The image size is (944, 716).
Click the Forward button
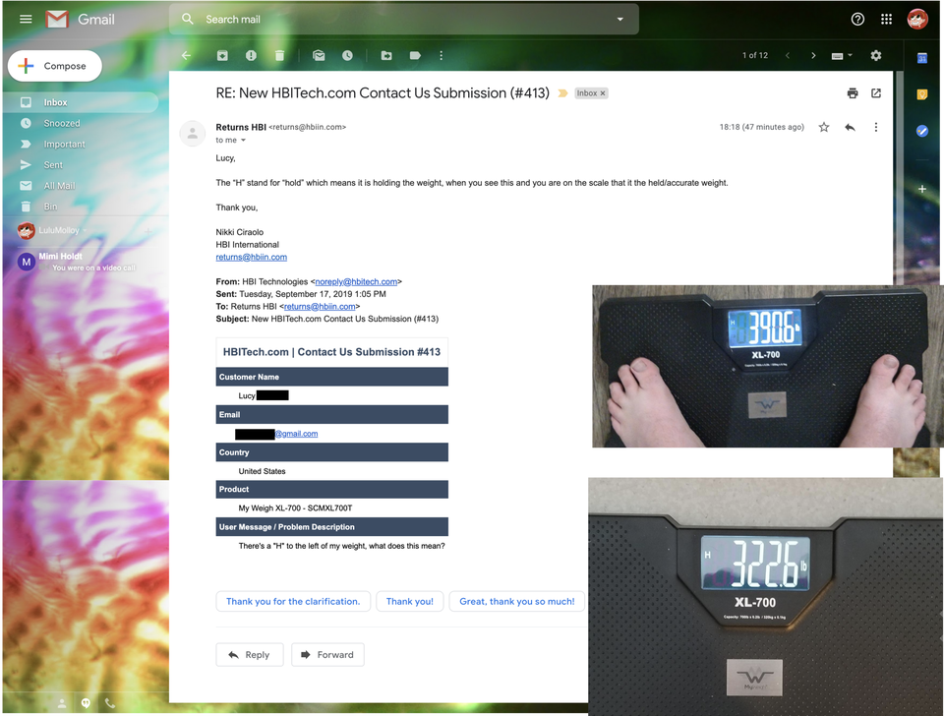point(327,655)
